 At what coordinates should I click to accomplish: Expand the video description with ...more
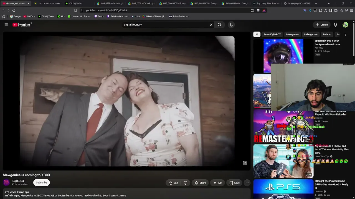[122, 195]
